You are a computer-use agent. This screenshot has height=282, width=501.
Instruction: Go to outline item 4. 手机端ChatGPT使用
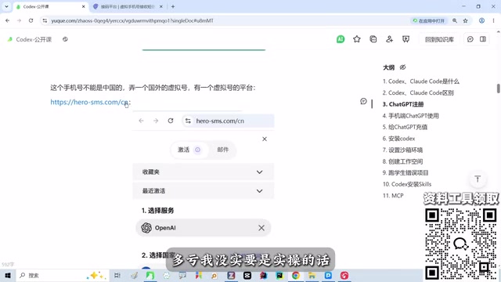pyautogui.click(x=410, y=116)
